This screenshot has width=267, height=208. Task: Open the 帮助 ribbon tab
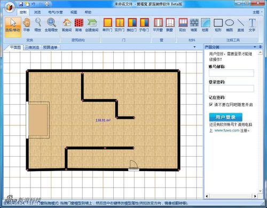[88, 12]
